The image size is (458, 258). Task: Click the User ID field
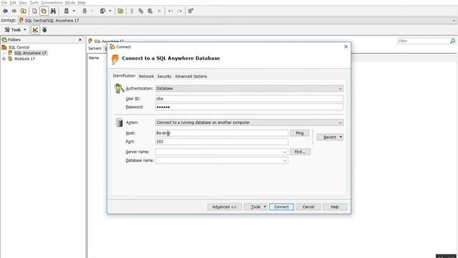(x=249, y=99)
